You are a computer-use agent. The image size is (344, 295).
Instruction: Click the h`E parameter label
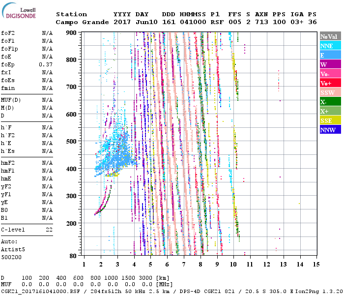pos(6,144)
